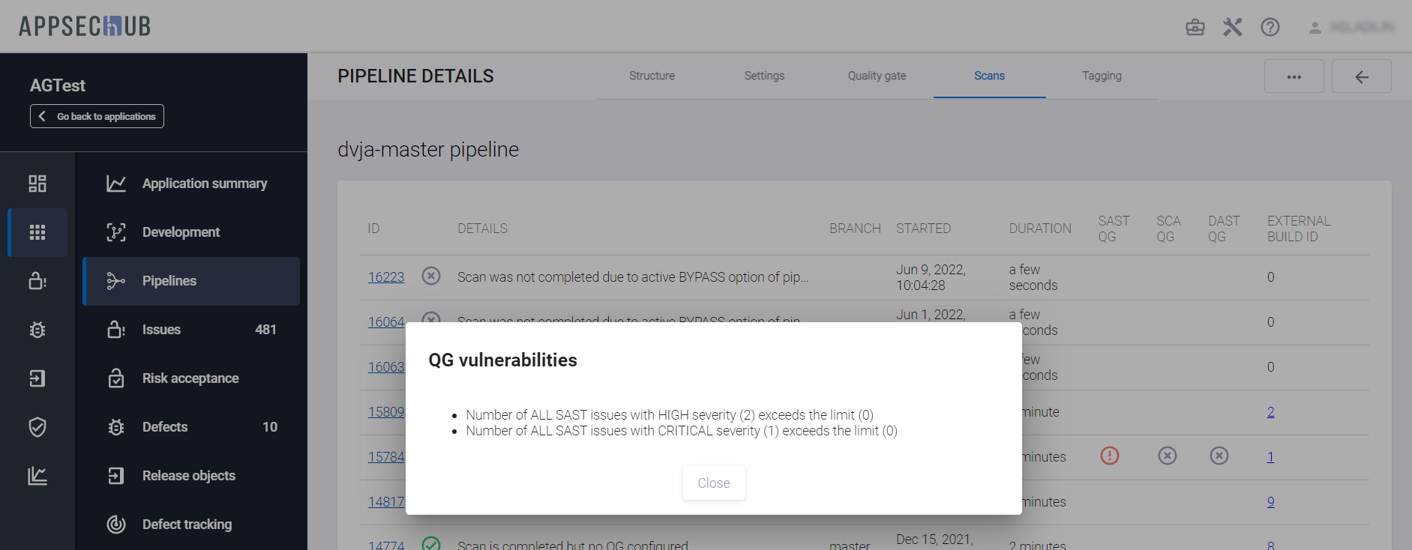This screenshot has width=1412, height=550.
Task: Click the briefcase icon in top bar
Action: pyautogui.click(x=1195, y=28)
